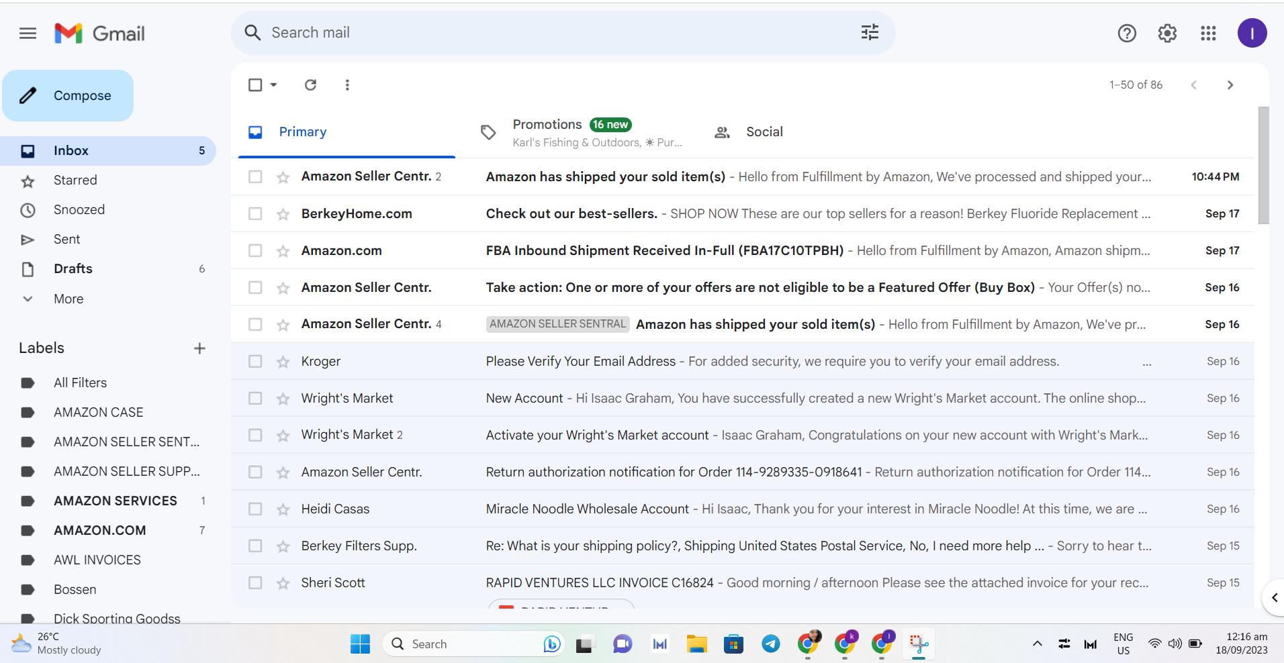Open the taskbar clock and date

(x=1242, y=644)
